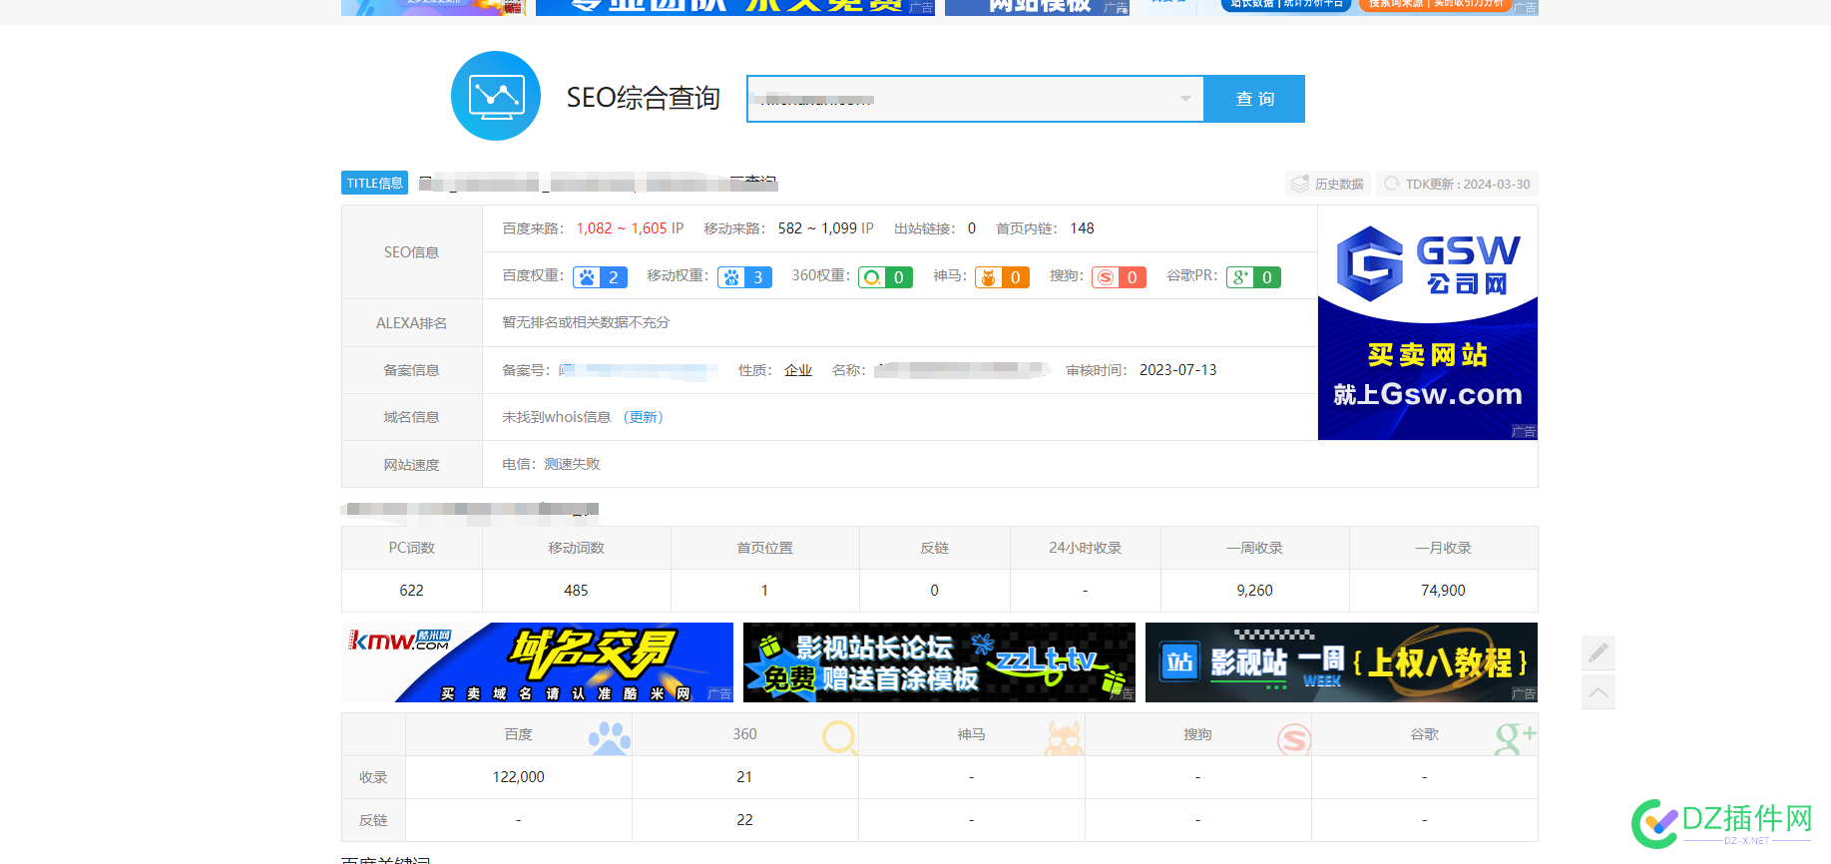This screenshot has height=864, width=1831.
Task: Click the 搜狗 red weight badge
Action: (1119, 277)
